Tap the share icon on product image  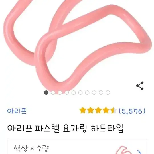coord(140,86)
